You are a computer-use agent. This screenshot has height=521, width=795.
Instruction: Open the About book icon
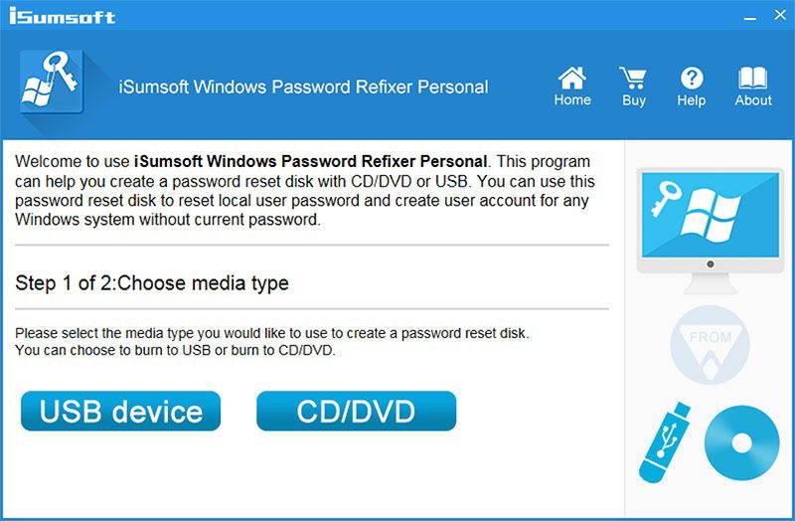tap(753, 79)
